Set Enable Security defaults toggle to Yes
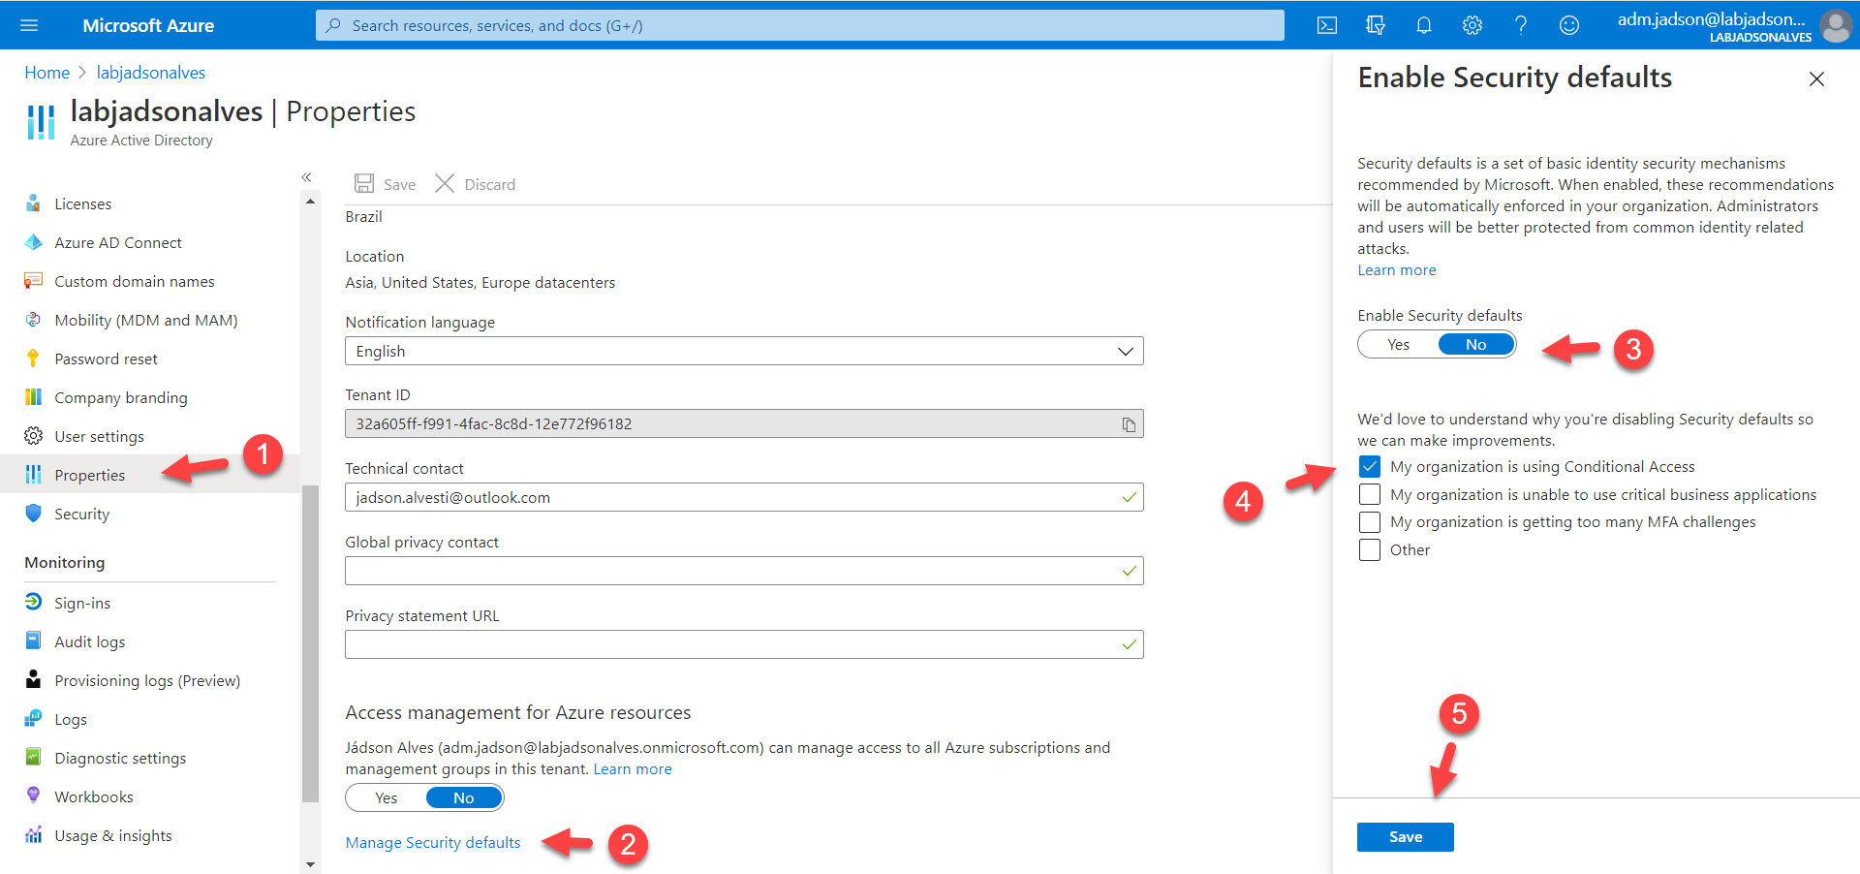This screenshot has width=1860, height=874. [x=1398, y=345]
